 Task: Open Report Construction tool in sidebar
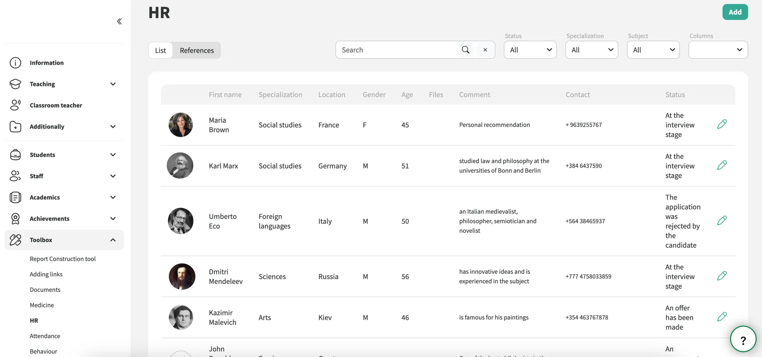coord(62,259)
